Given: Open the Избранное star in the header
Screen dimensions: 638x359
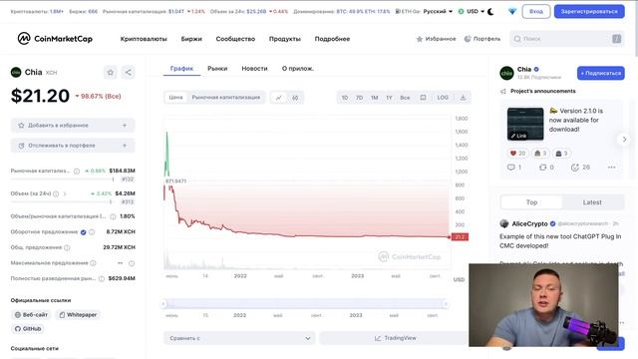Looking at the screenshot, I should click(420, 39).
